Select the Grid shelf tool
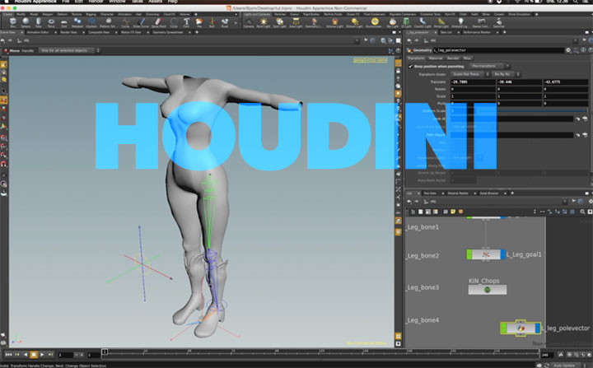The image size is (593, 368). pyautogui.click(x=64, y=23)
